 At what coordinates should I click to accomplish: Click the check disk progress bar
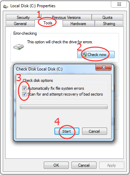pos(64,107)
